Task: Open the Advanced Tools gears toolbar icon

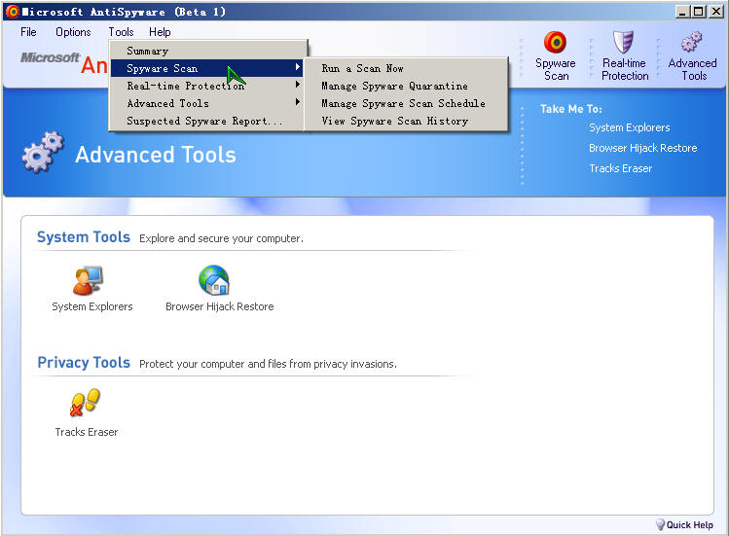Action: click(691, 42)
